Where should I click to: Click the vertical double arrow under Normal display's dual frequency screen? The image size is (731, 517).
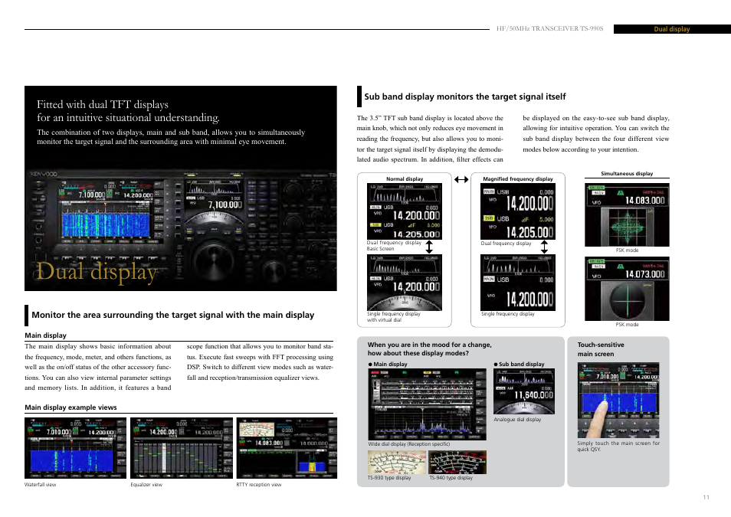pos(429,246)
